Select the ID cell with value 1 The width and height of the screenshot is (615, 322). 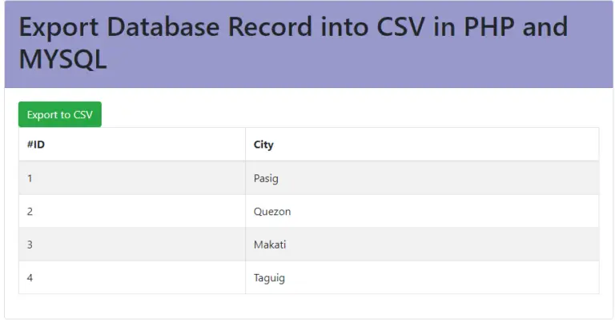tap(132, 178)
